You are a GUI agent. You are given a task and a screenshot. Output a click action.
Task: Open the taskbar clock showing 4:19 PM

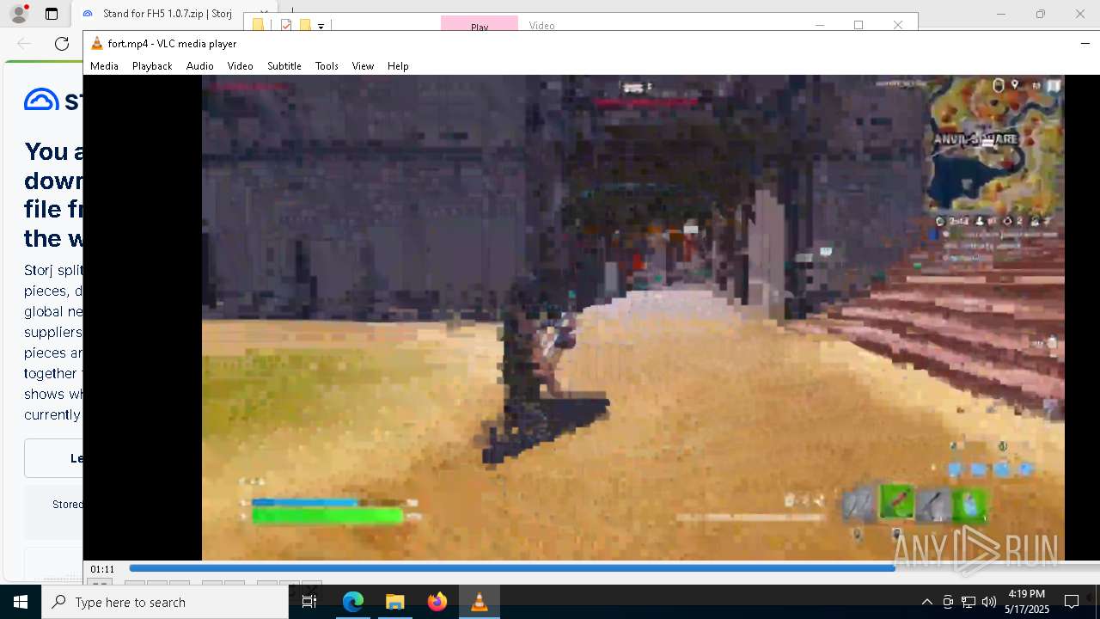point(1026,602)
